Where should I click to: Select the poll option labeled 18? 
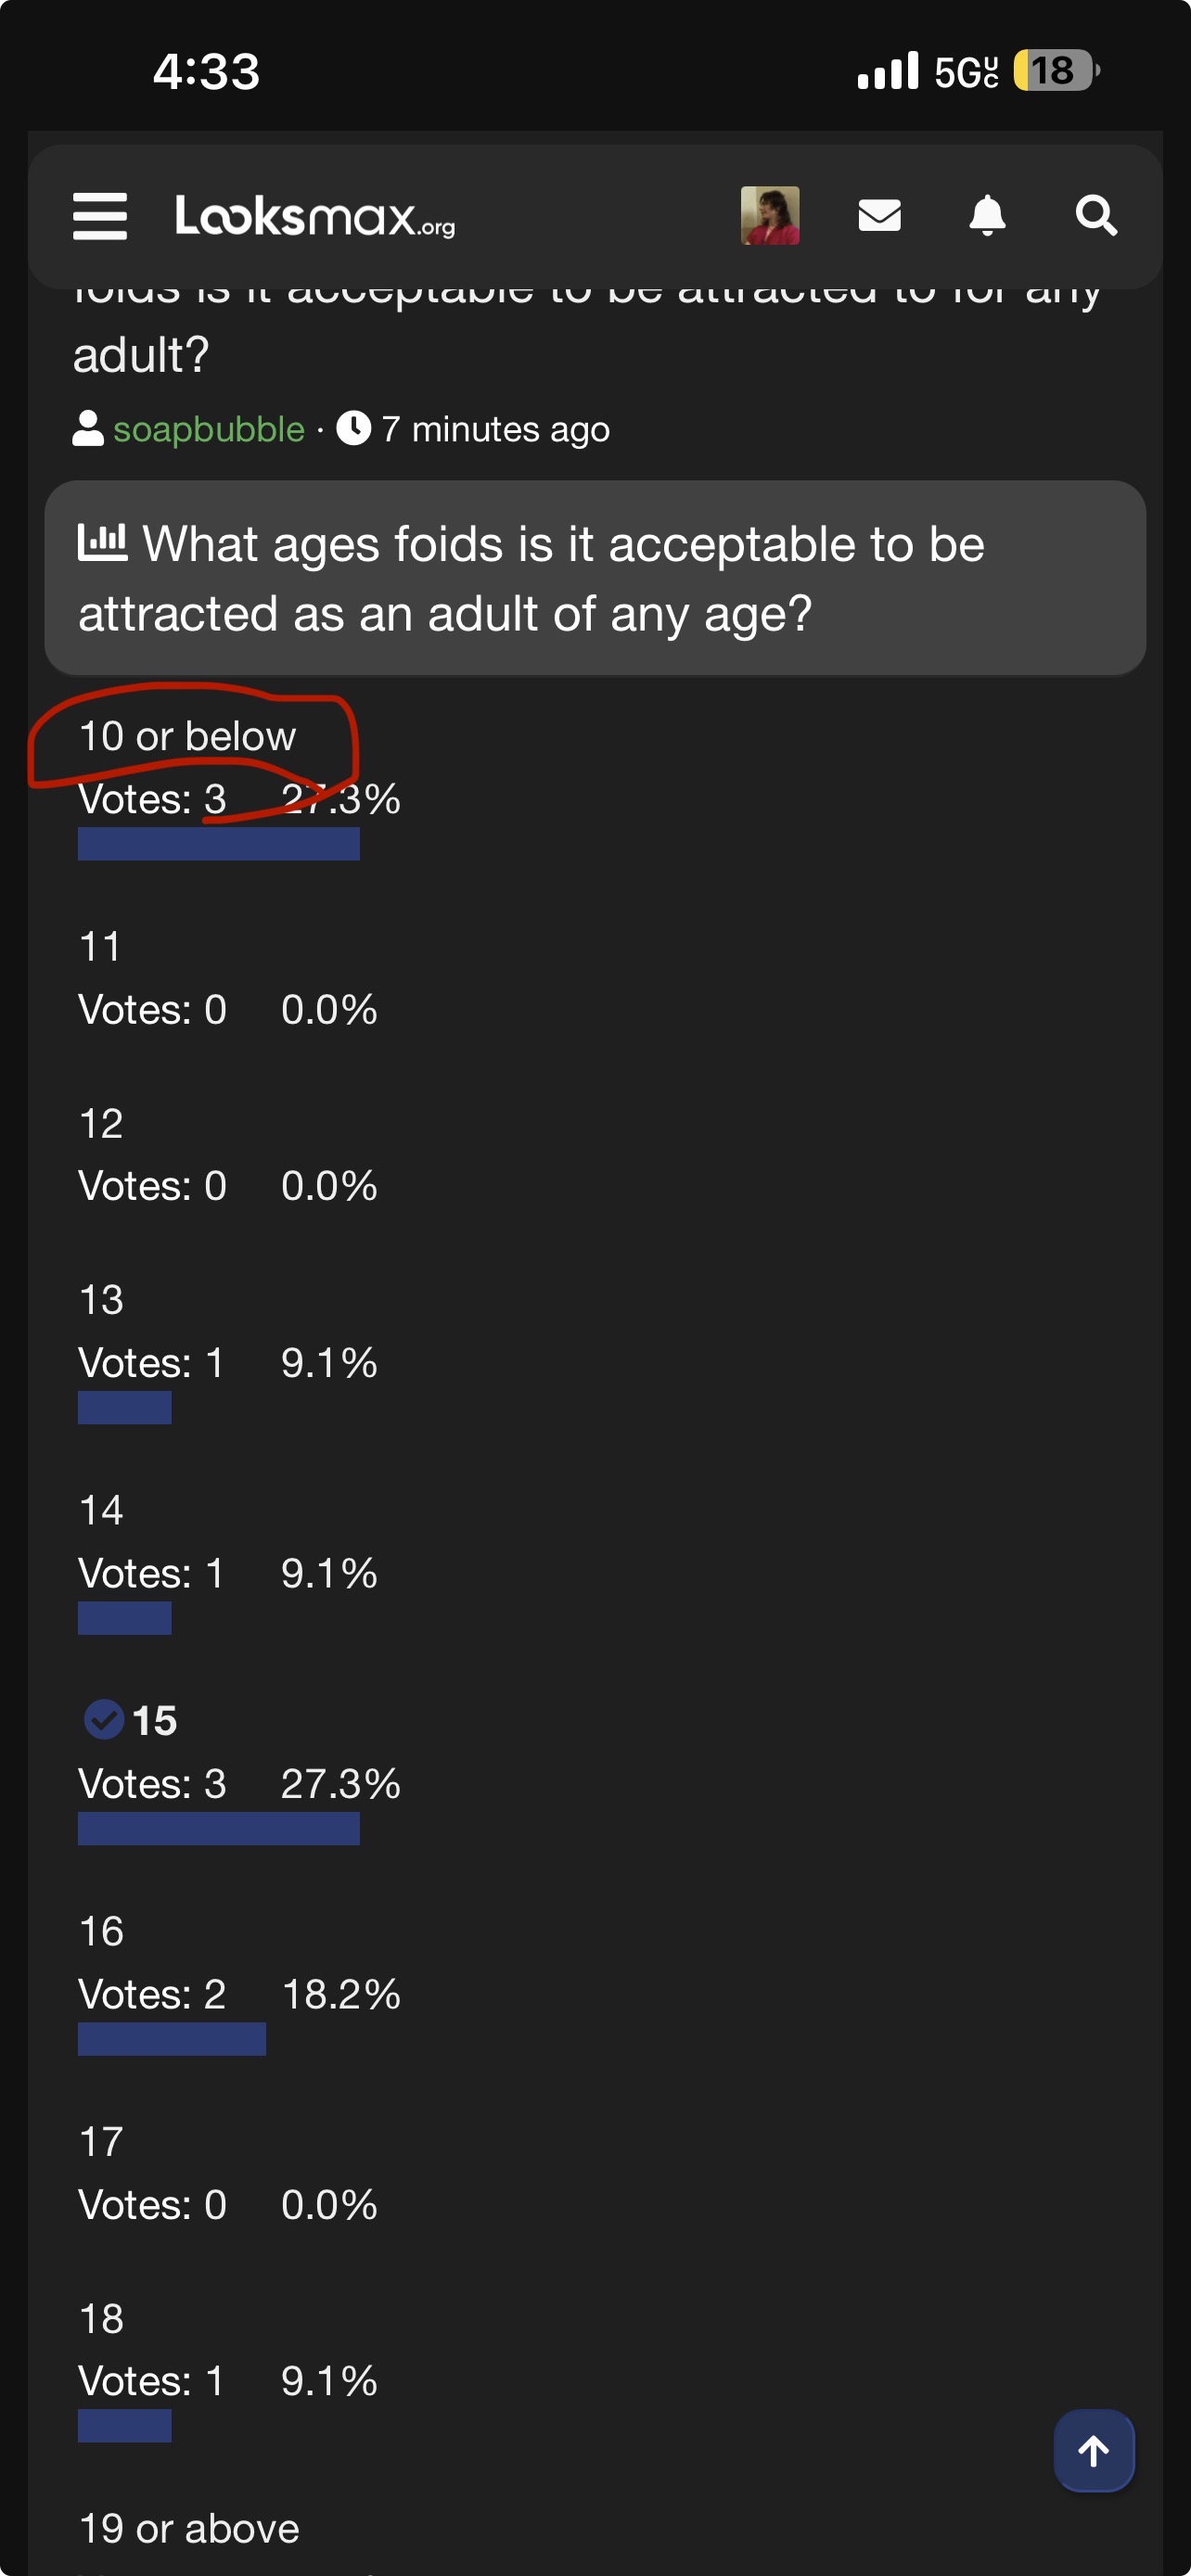[101, 2318]
